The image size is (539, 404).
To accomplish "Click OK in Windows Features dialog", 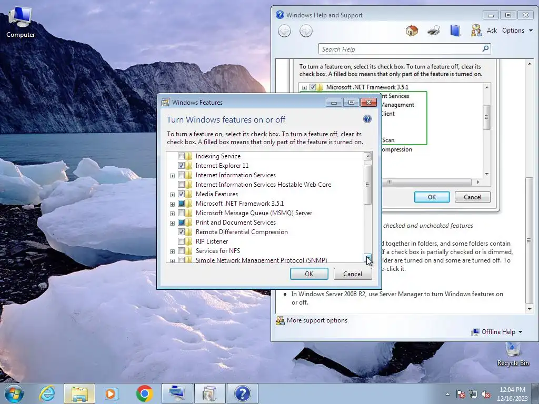I will coord(309,274).
